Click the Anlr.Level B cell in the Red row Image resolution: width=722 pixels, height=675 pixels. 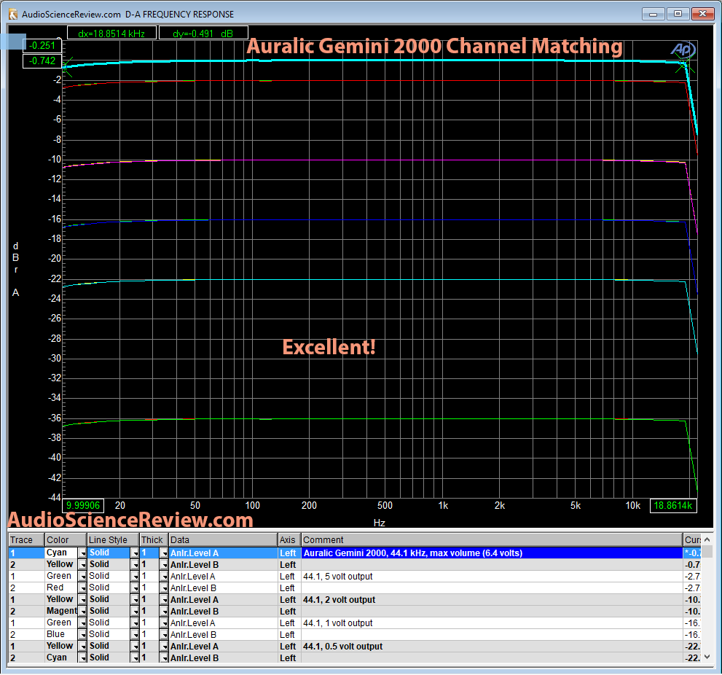tap(224, 588)
